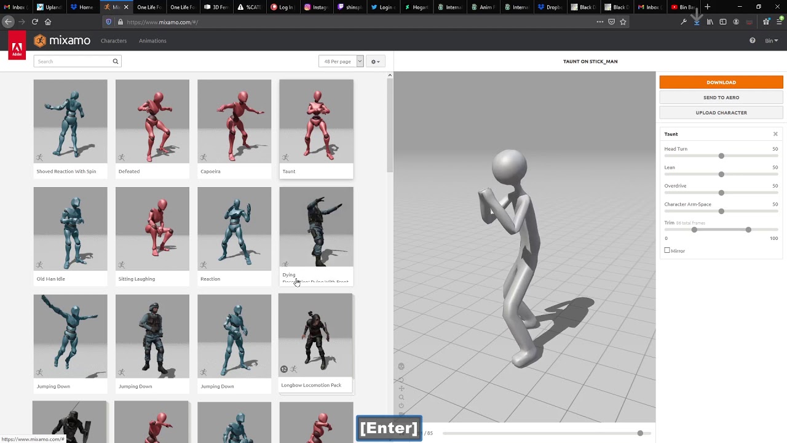Select the Longbow Locomotion Pack thumbnail
787x443 pixels.
315,335
